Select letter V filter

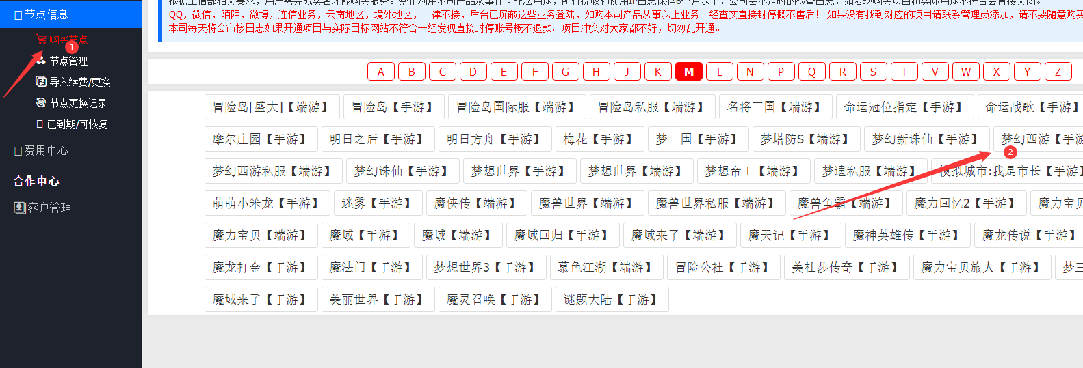click(935, 72)
